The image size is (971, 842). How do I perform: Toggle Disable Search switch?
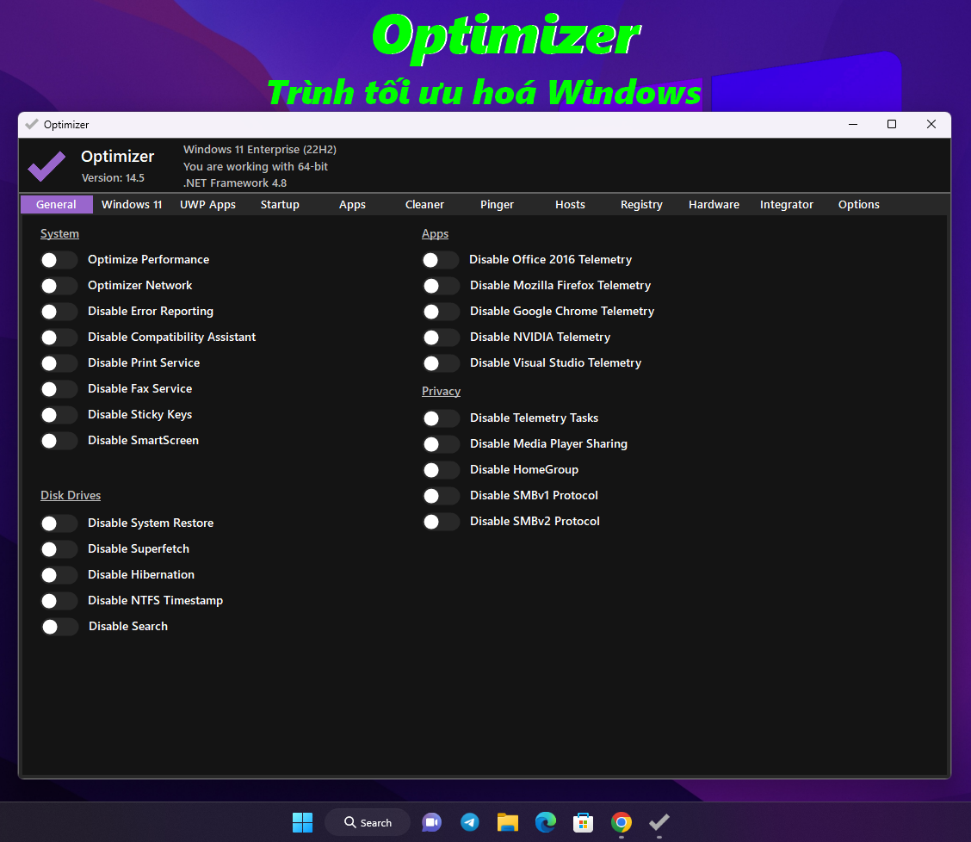pyautogui.click(x=59, y=627)
